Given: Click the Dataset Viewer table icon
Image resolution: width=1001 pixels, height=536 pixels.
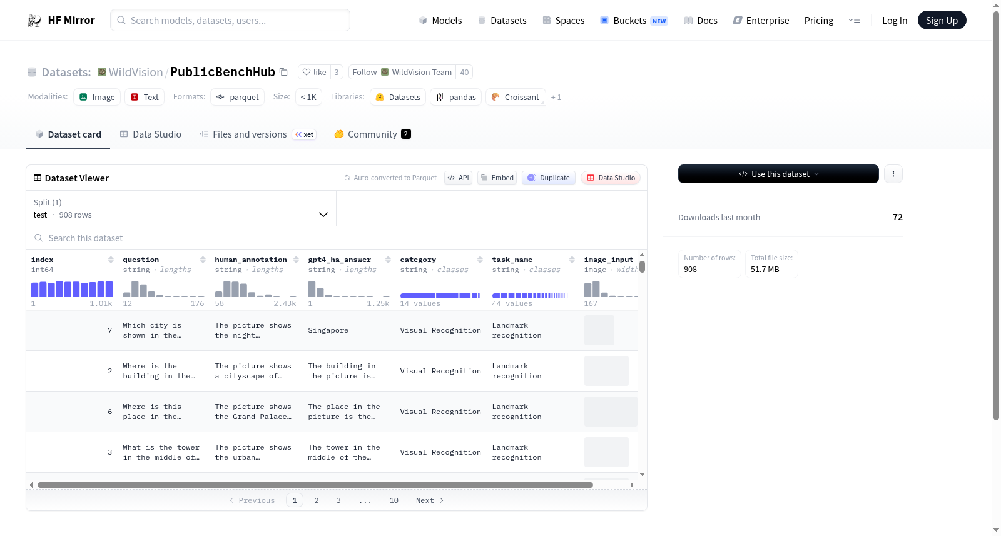Looking at the screenshot, I should (x=38, y=178).
